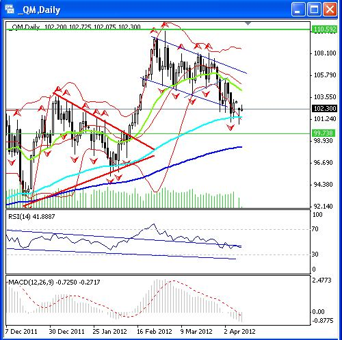Click the 98.930 price scale value
Image resolution: width=342 pixels, height=340 pixels.
(x=324, y=141)
